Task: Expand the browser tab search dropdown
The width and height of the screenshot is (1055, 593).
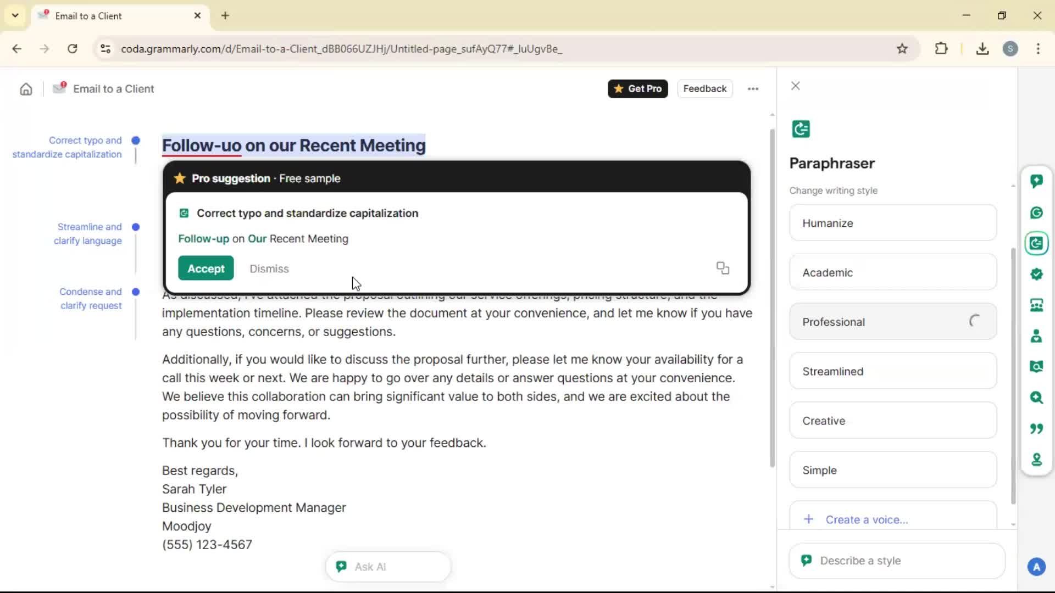Action: 15,15
